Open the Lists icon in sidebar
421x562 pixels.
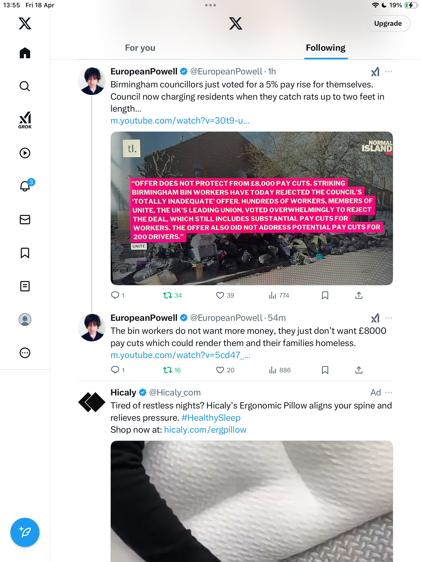point(25,286)
